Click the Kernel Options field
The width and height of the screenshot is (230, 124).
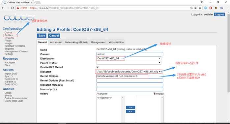click(x=130, y=76)
